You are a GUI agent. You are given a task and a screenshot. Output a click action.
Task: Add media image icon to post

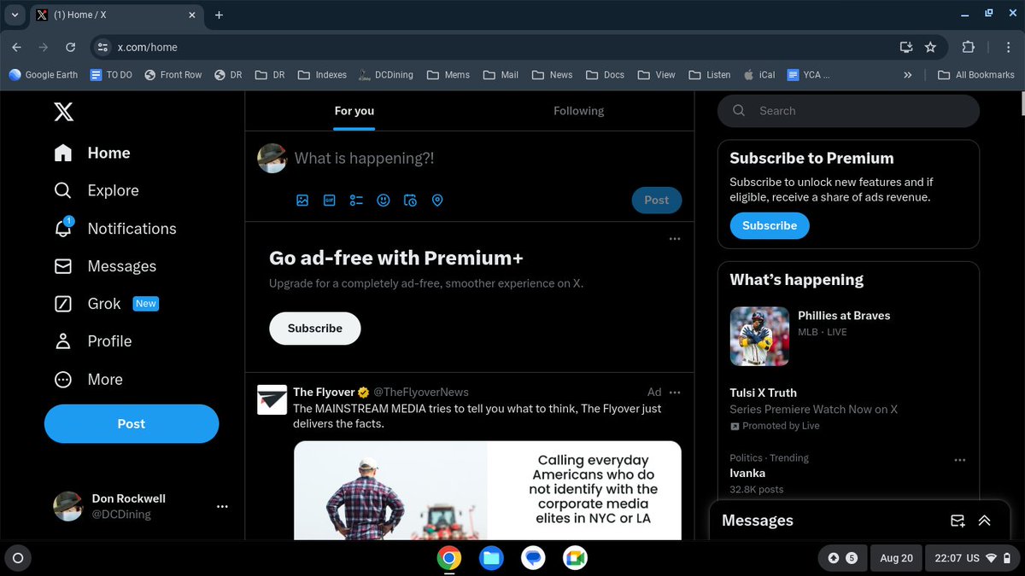(302, 200)
